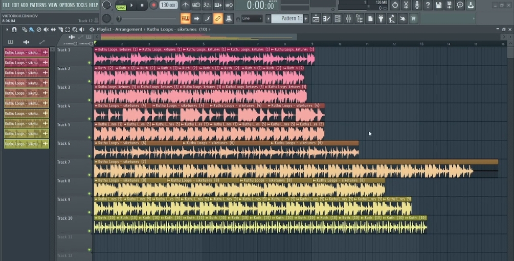Open the content library cart icon
514x261 pixels.
point(413,19)
